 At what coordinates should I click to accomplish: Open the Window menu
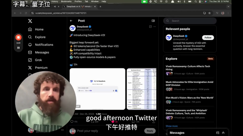point(95,1)
